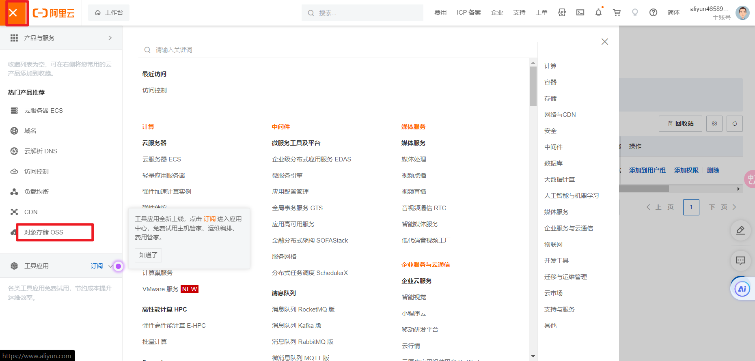Open 轻量应用服务器
This screenshot has width=755, height=361.
(164, 175)
